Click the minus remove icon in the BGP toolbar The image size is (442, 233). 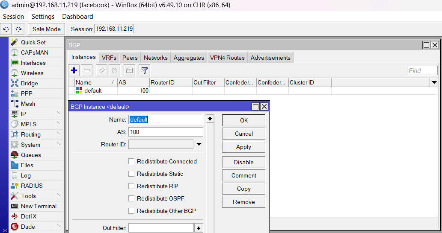click(87, 70)
